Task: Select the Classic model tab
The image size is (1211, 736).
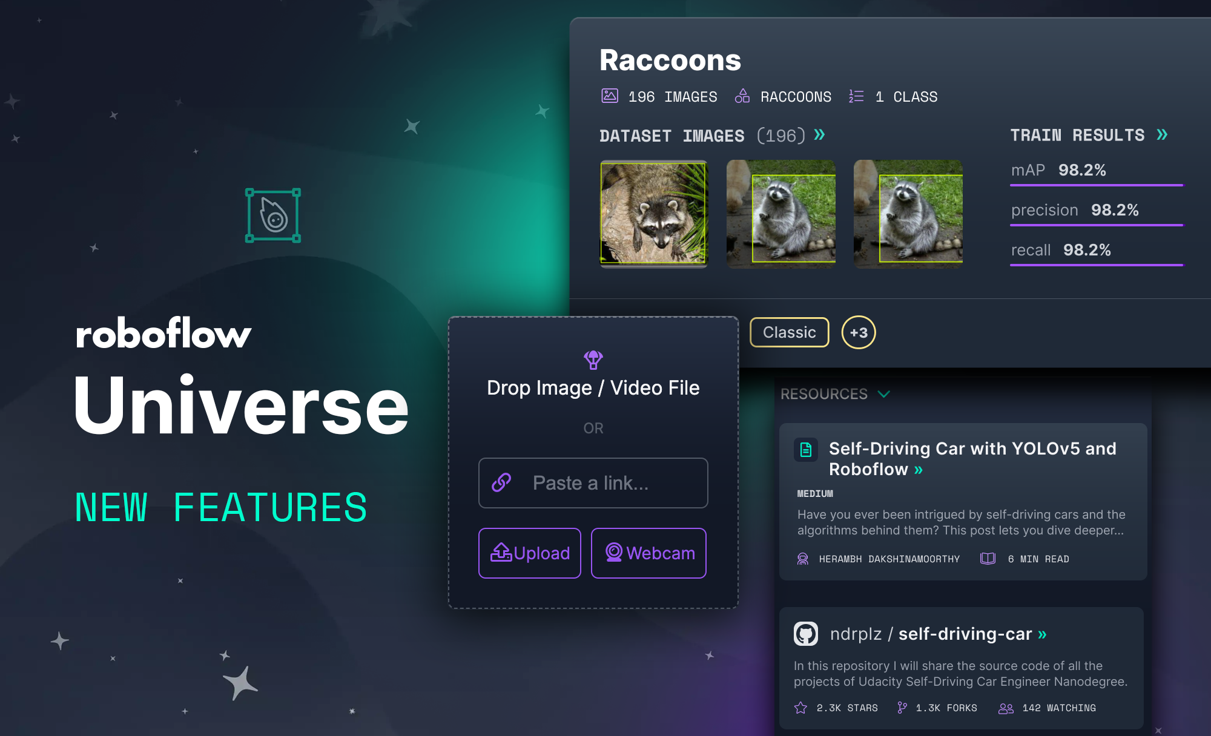Action: point(788,331)
